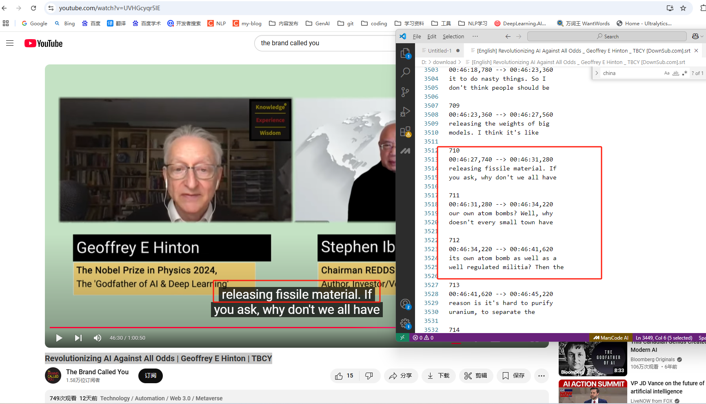Expand VS Code menu overflow ellipsis

tap(475, 36)
